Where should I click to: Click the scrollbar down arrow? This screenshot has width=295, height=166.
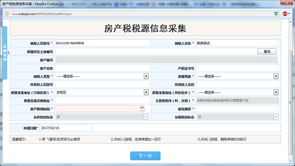point(290,161)
